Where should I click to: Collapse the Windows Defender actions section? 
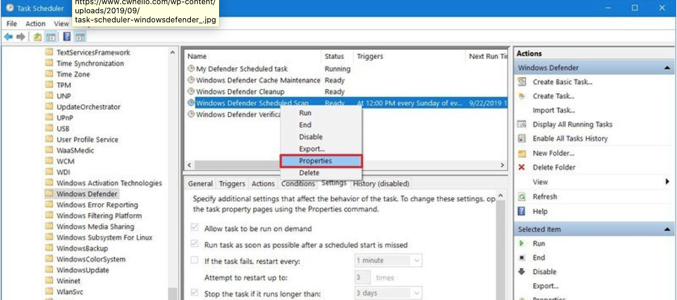pos(667,68)
